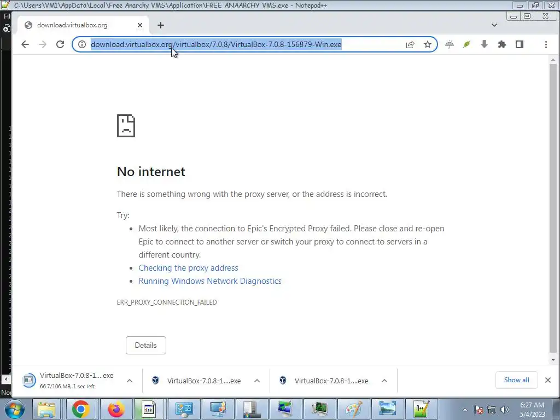
Task: Open the downloads arrow toolbar icon
Action: coord(485,44)
